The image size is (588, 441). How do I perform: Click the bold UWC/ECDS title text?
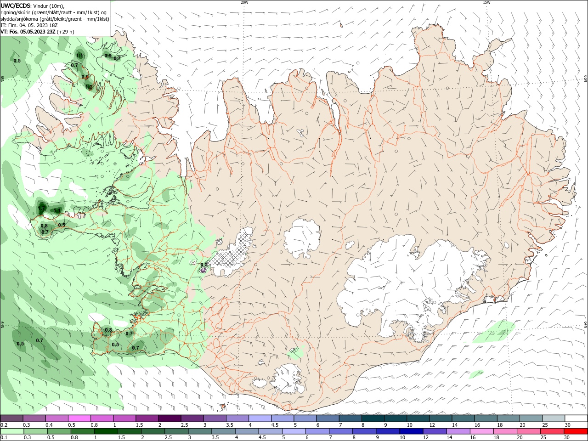pyautogui.click(x=16, y=6)
